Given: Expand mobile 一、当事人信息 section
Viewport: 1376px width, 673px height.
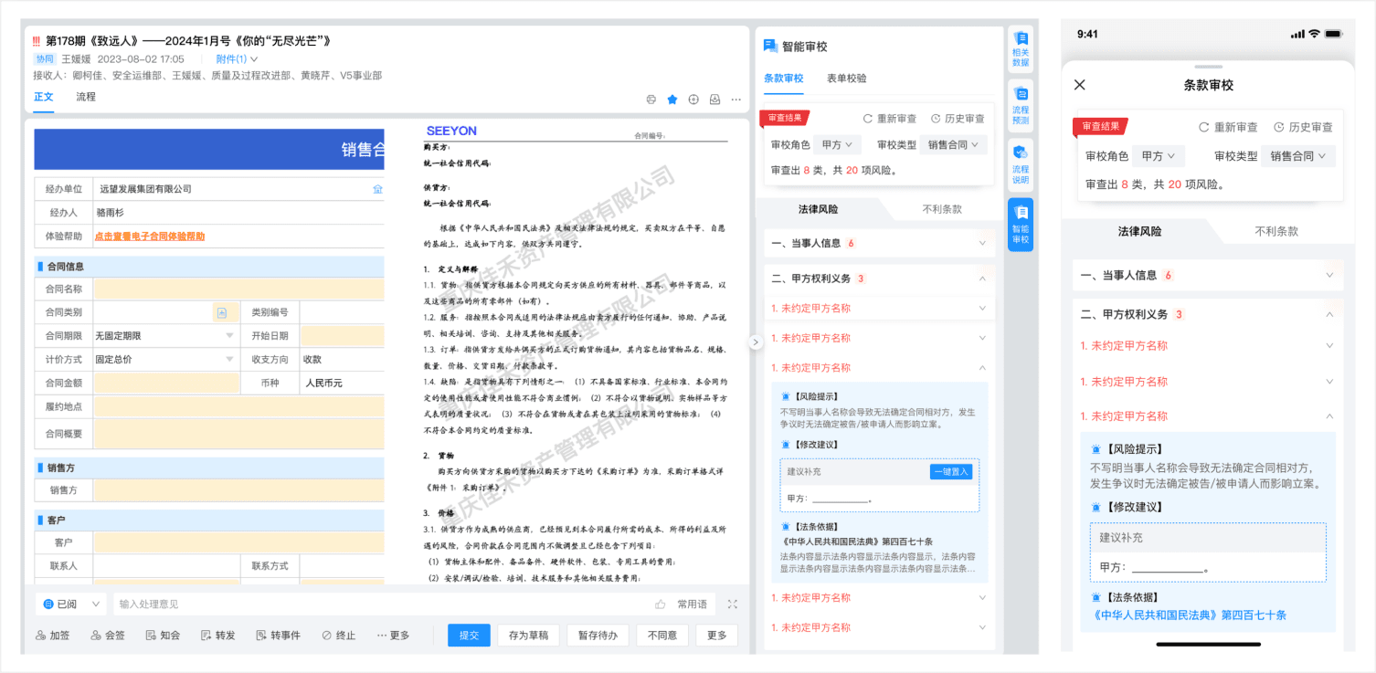Looking at the screenshot, I should click(1208, 275).
